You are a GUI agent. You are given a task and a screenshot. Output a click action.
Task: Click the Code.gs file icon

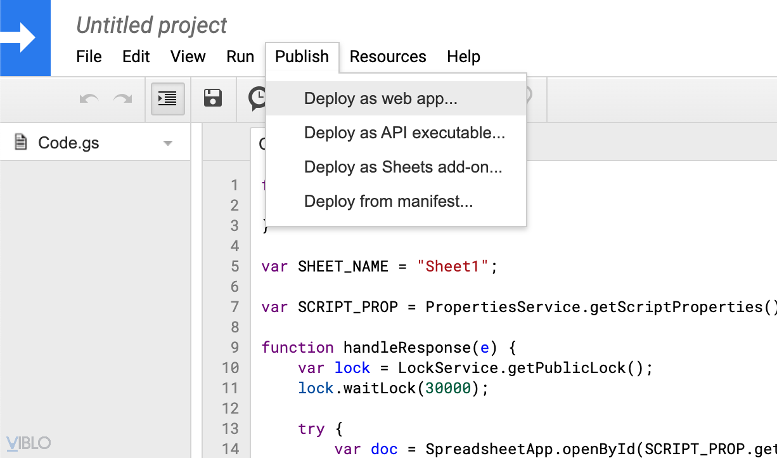pos(21,143)
